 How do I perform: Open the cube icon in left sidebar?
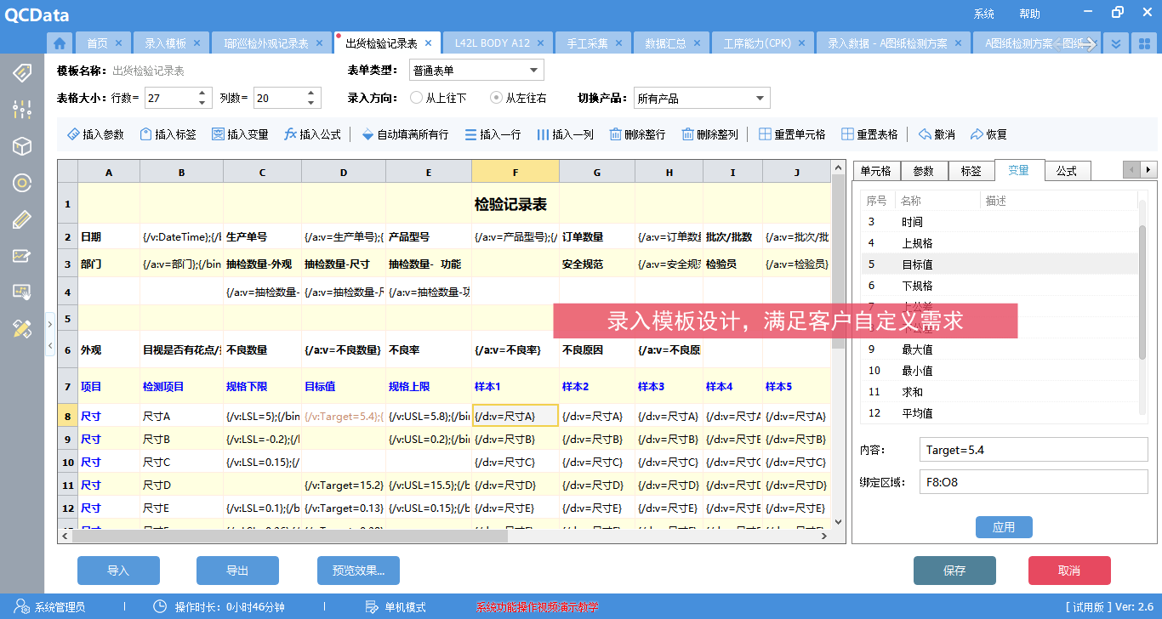[x=22, y=145]
